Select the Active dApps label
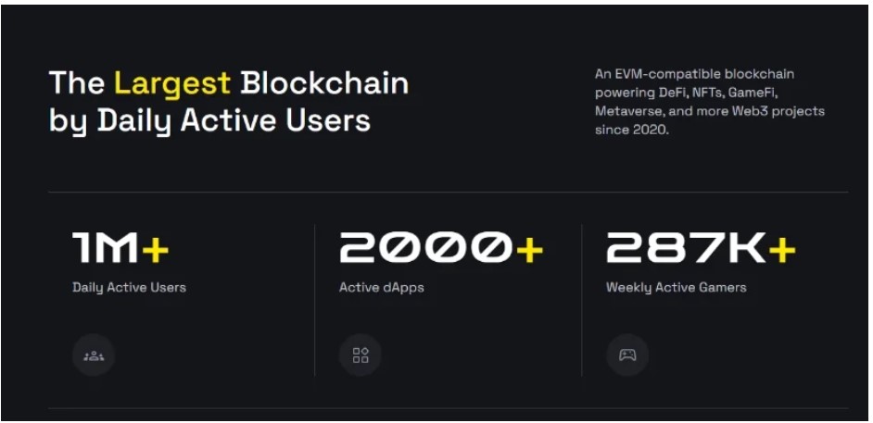Image resolution: width=873 pixels, height=423 pixels. coord(382,288)
